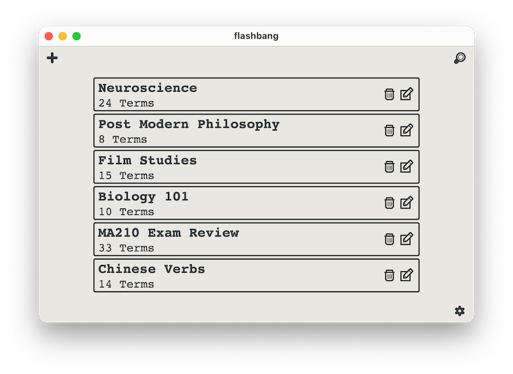Open settings via the gear icon

(x=460, y=311)
